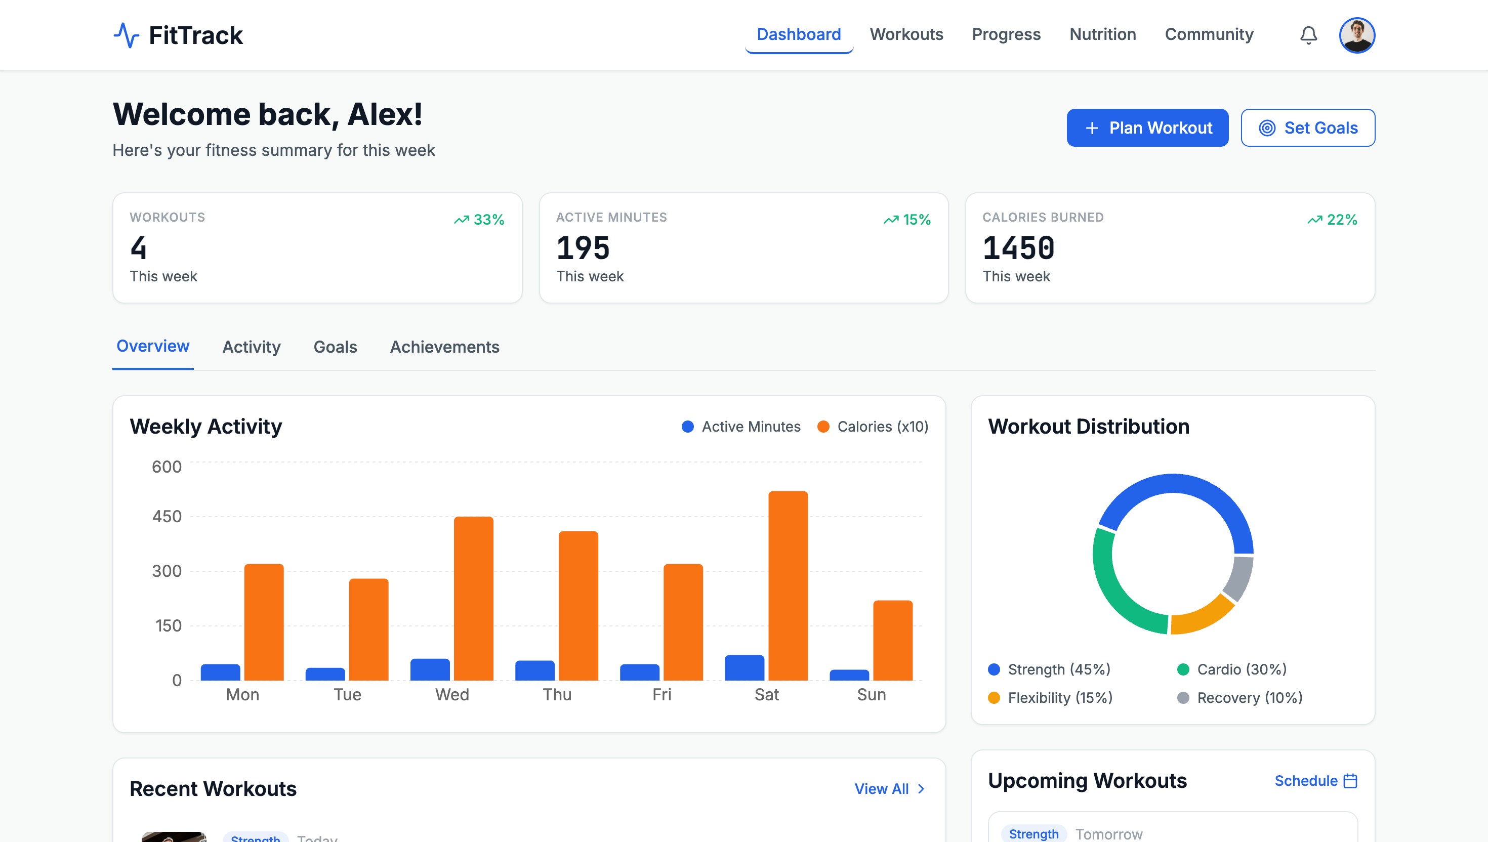The height and width of the screenshot is (842, 1488).
Task: Open the View All recent workouts link
Action: [x=881, y=789]
